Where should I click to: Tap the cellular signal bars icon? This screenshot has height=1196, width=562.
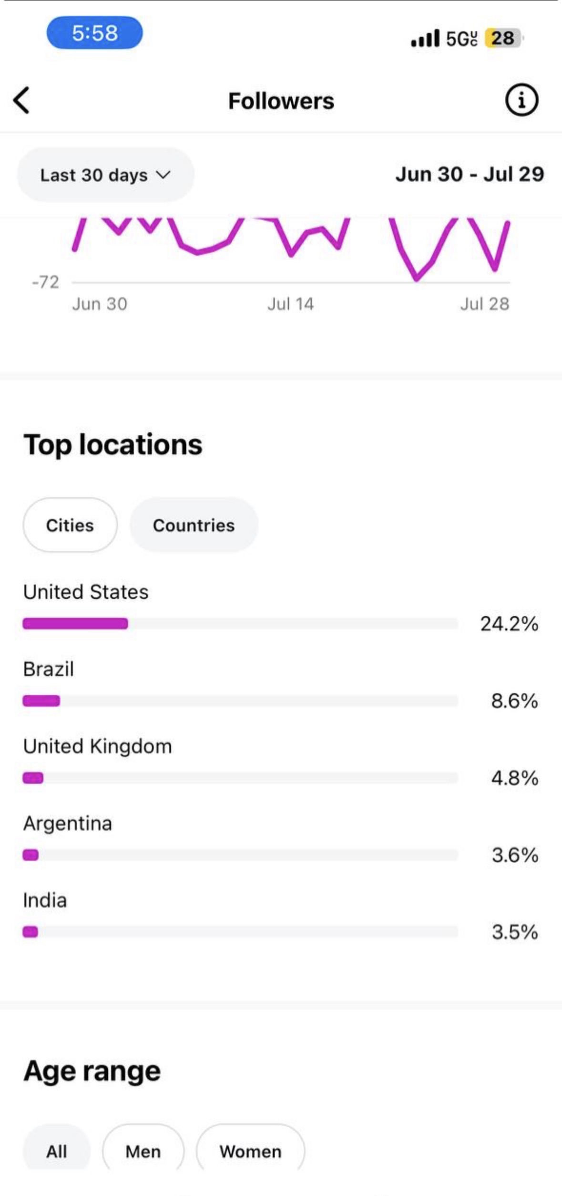425,39
